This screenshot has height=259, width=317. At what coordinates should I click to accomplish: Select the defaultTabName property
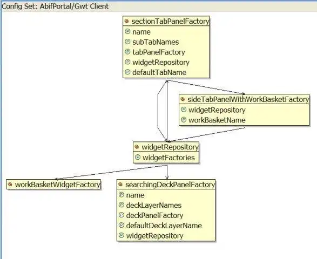point(159,72)
